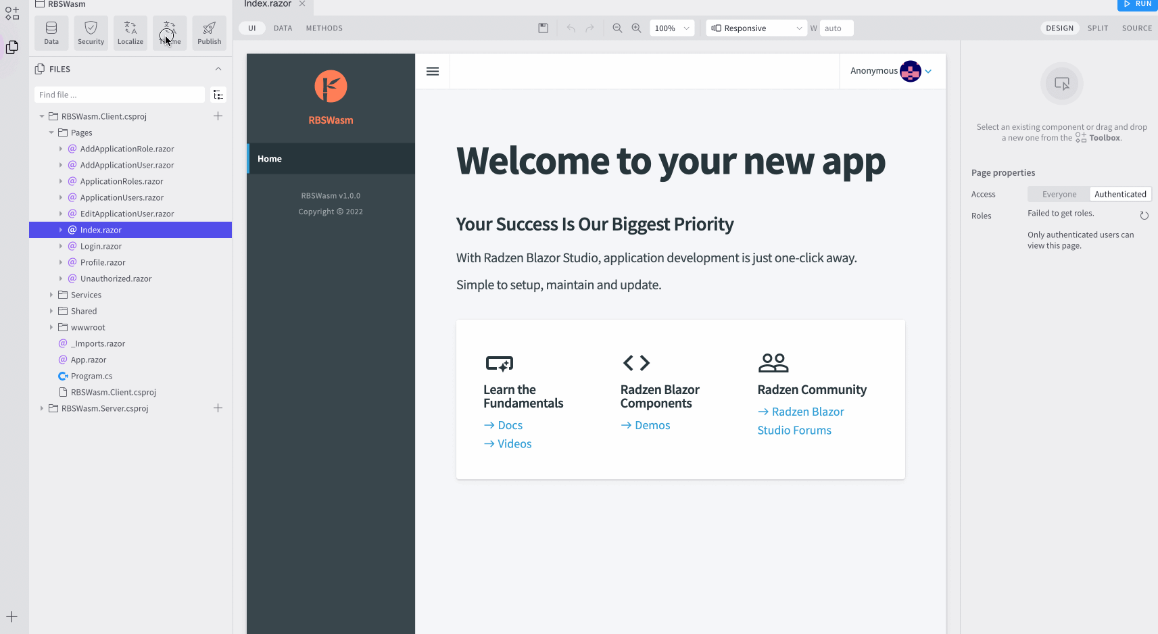The height and width of the screenshot is (634, 1158).
Task: Open the Demos link under Radzen Blazor Components
Action: coord(652,425)
